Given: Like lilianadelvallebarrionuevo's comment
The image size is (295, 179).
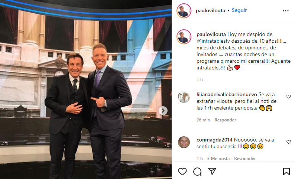Looking at the screenshot, I should pos(289,97).
